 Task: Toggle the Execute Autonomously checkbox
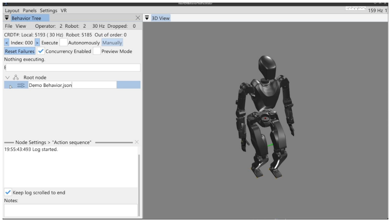63,42
